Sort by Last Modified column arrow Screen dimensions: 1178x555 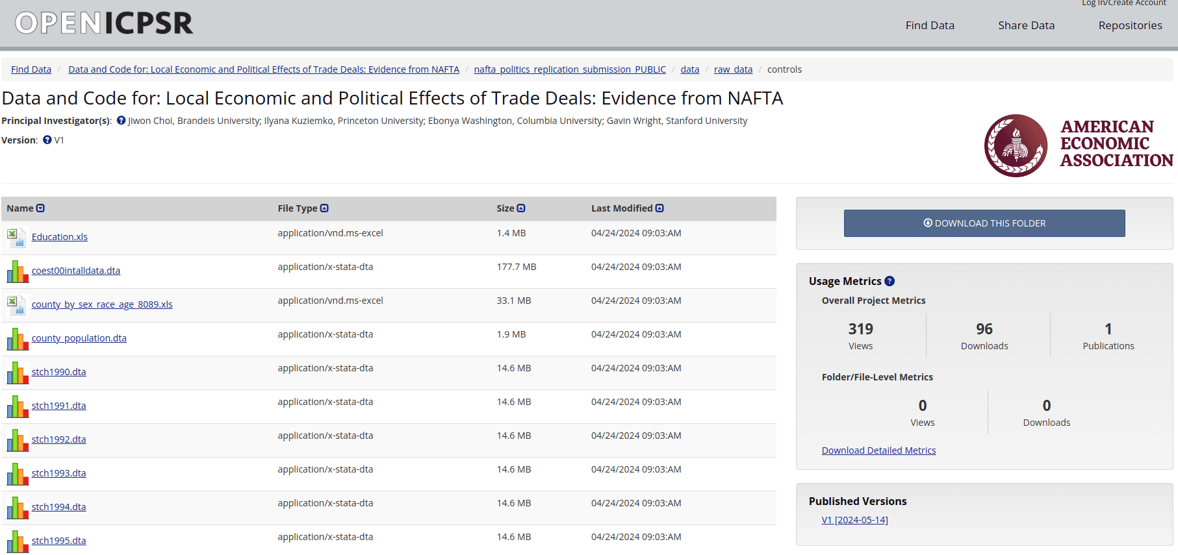tap(659, 208)
